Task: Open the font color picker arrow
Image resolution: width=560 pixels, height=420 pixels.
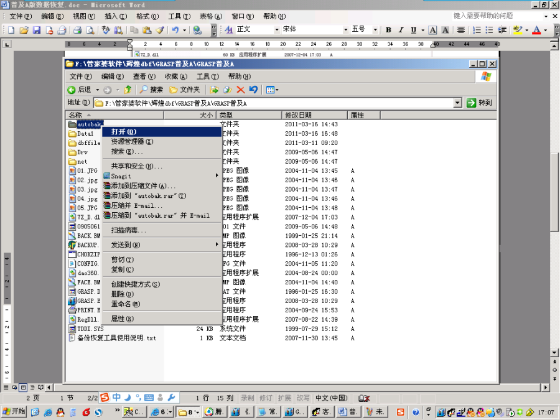Action: 546,30
